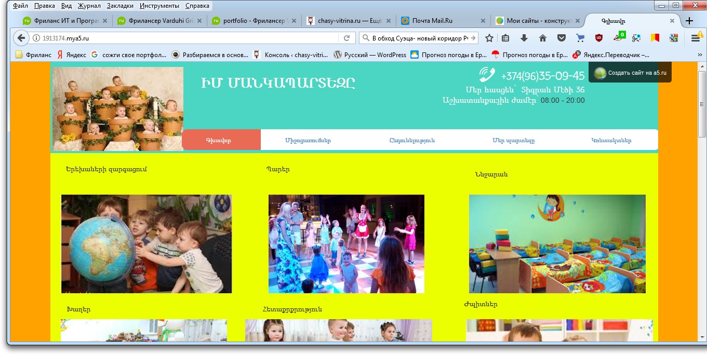Viewport: 707px width, 355px height.
Task: Open the S3 Google translator extension icon
Action: [x=674, y=38]
